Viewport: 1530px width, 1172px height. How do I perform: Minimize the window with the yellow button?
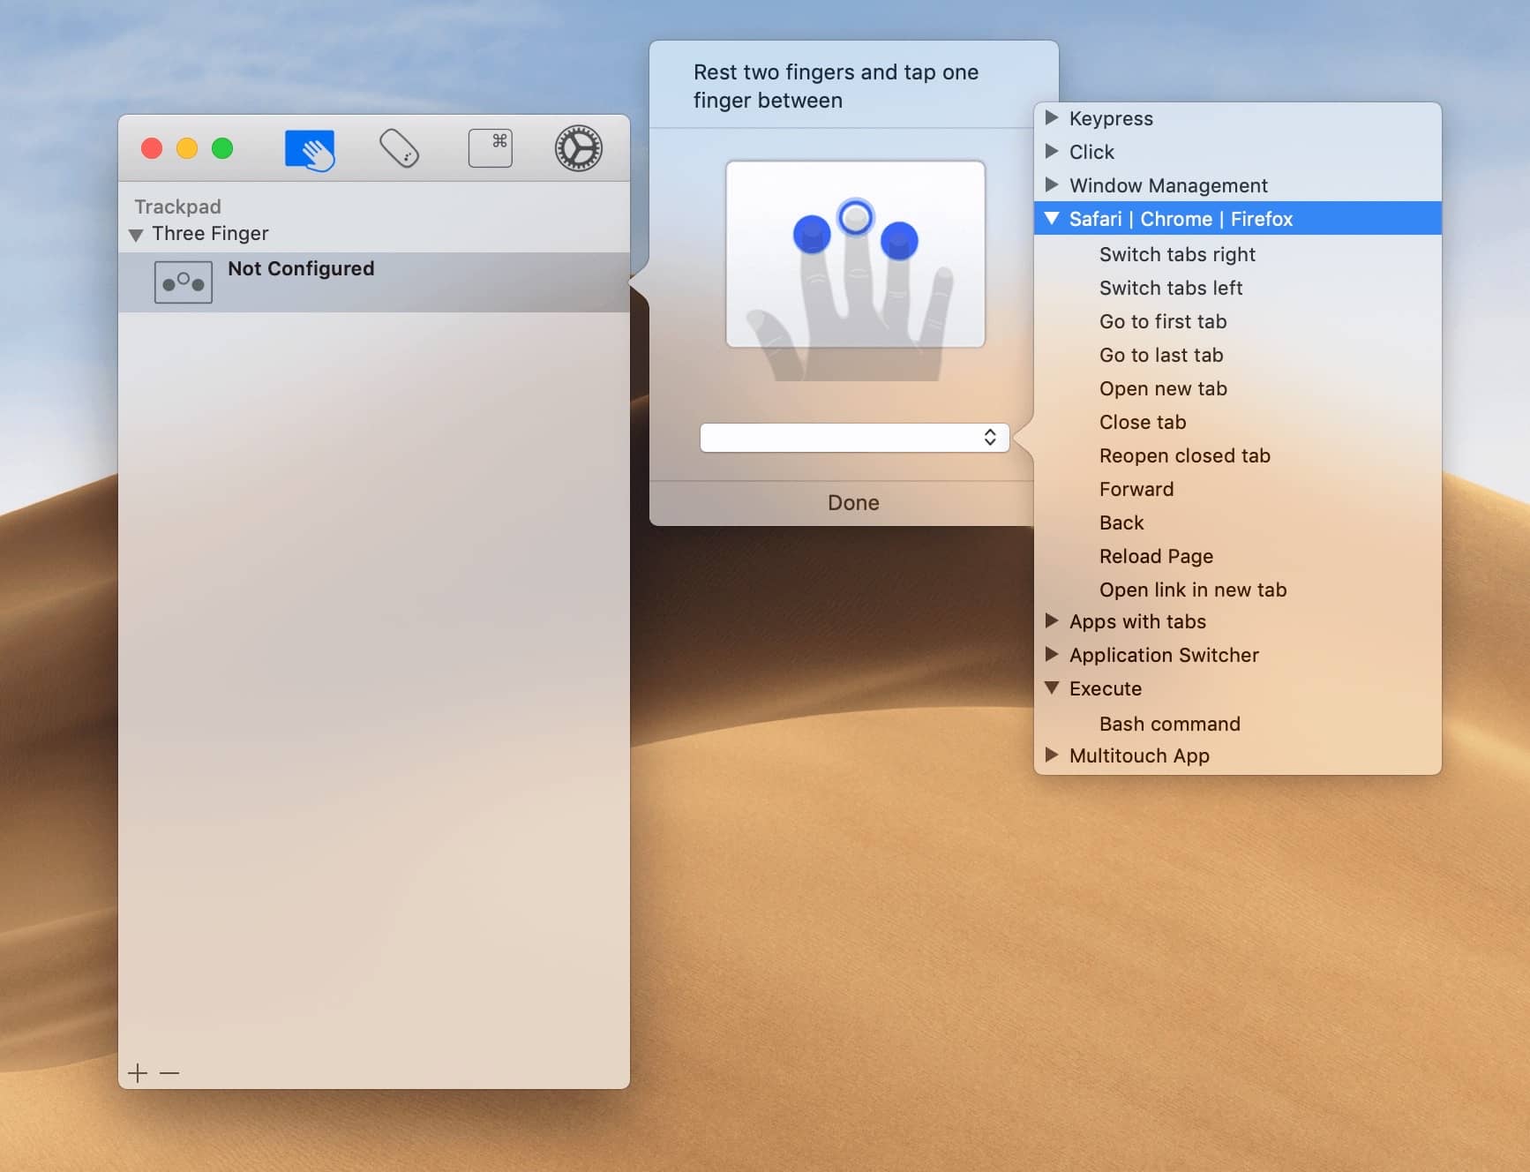pyautogui.click(x=187, y=148)
